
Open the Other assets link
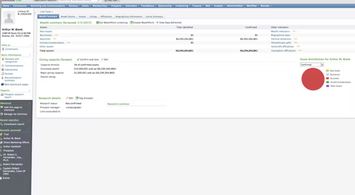pos(47,46)
